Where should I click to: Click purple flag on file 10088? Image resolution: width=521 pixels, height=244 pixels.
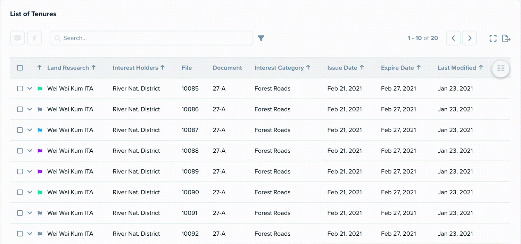pyautogui.click(x=40, y=151)
